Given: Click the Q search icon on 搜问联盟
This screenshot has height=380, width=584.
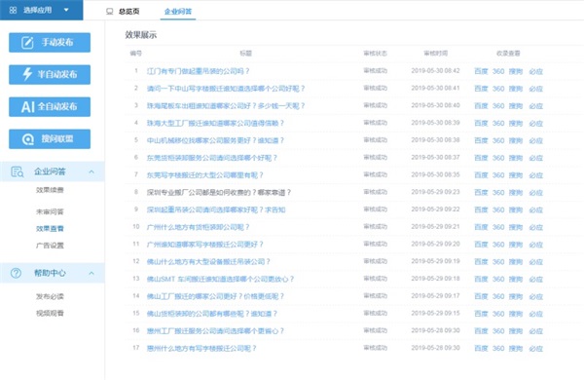Looking at the screenshot, I should (28, 139).
